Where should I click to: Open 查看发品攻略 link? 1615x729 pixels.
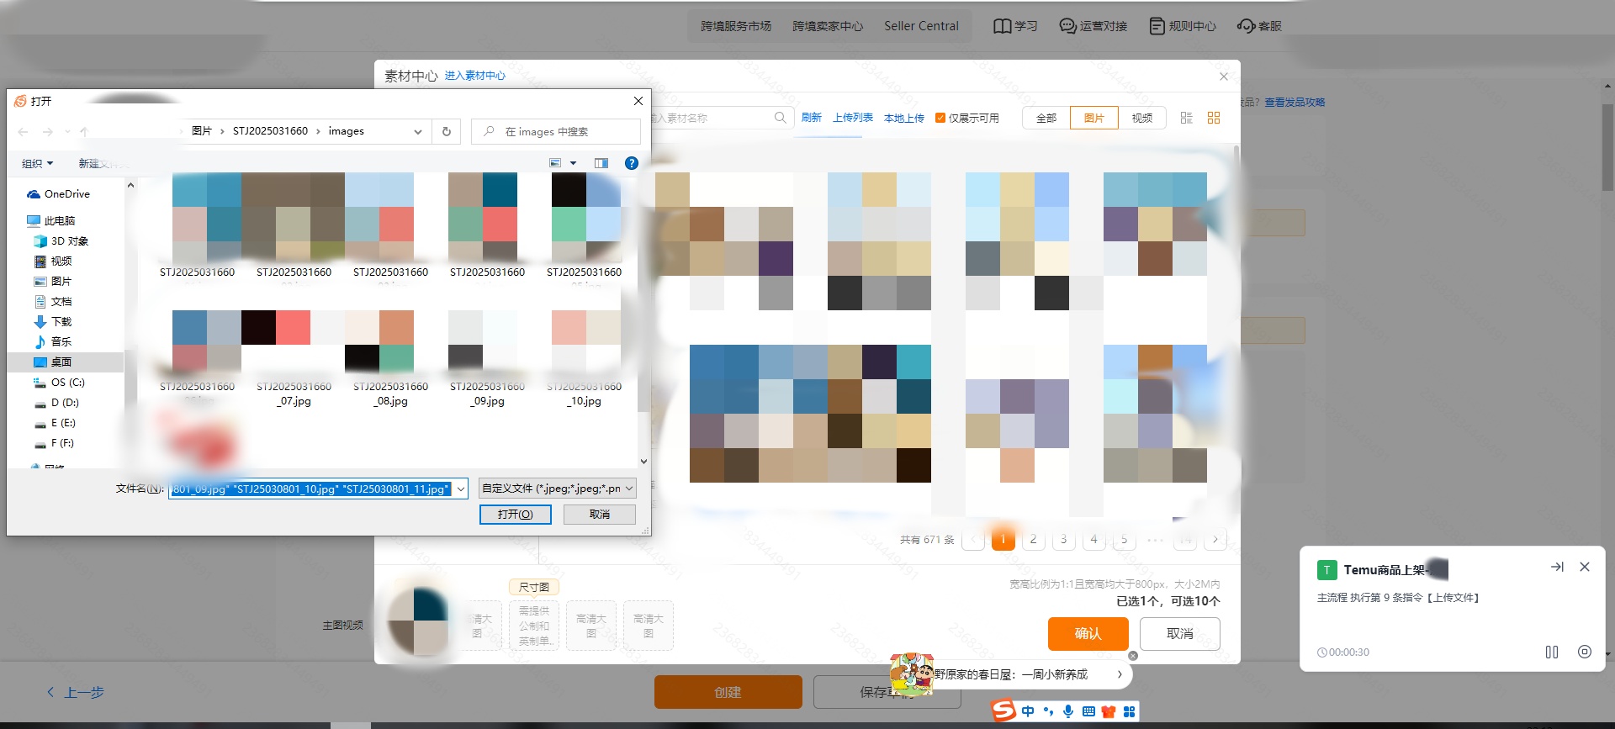tap(1295, 103)
